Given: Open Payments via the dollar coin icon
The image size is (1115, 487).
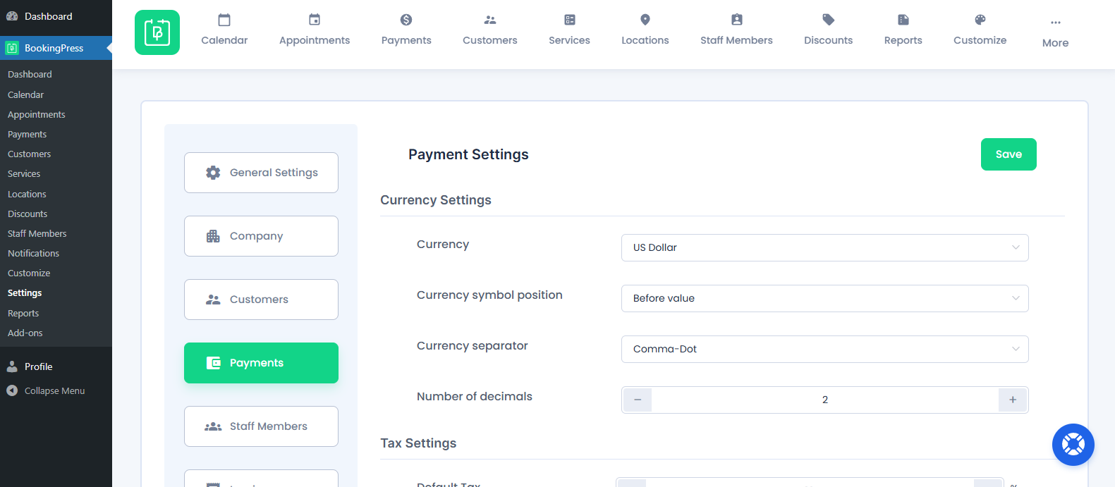Looking at the screenshot, I should click(406, 20).
